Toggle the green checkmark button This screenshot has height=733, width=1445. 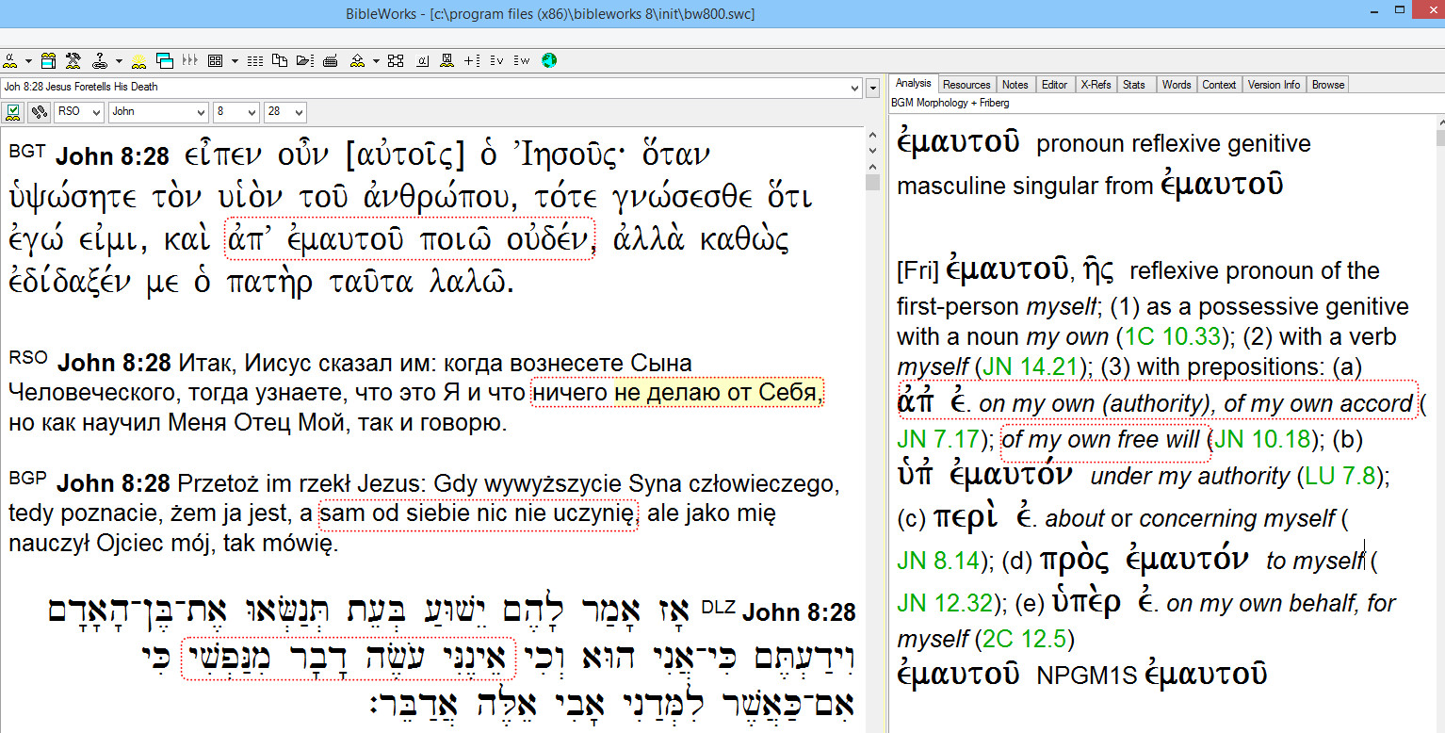pos(13,112)
